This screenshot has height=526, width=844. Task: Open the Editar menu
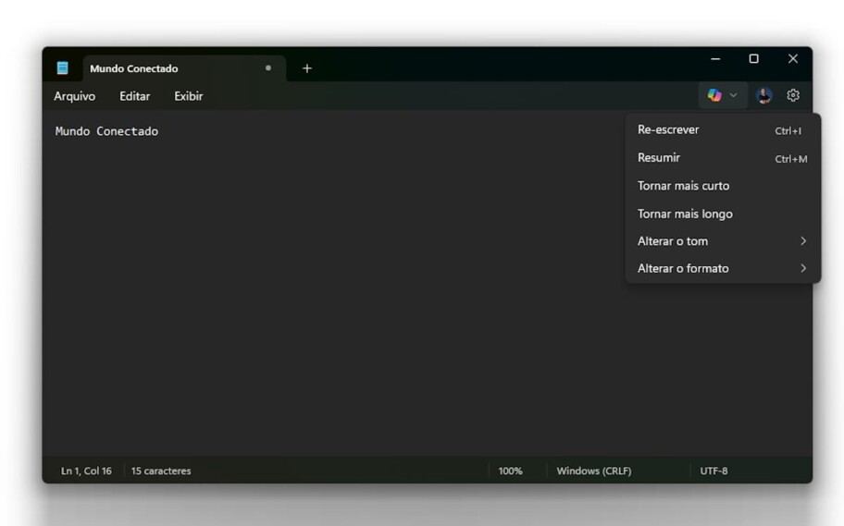coord(134,96)
